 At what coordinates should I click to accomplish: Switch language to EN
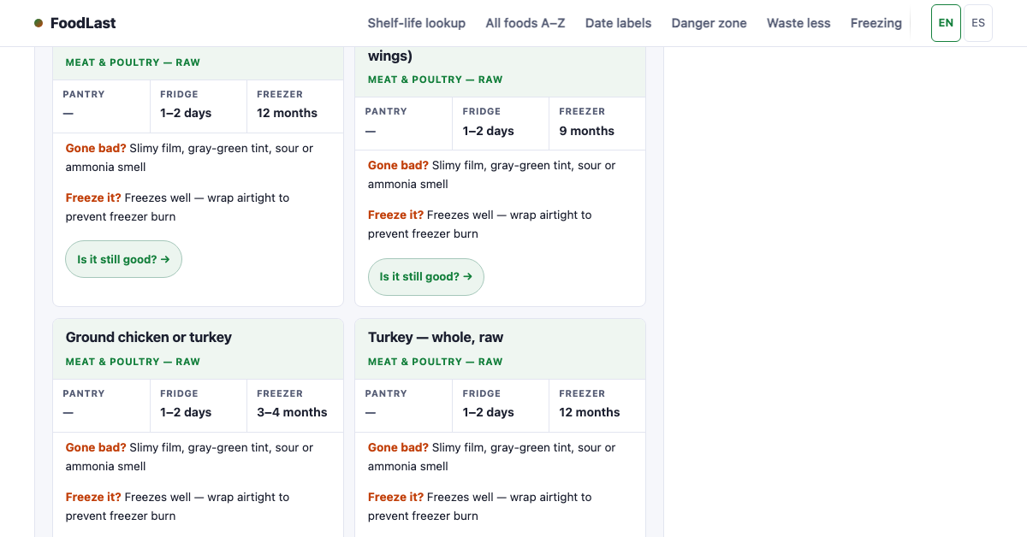pyautogui.click(x=946, y=23)
